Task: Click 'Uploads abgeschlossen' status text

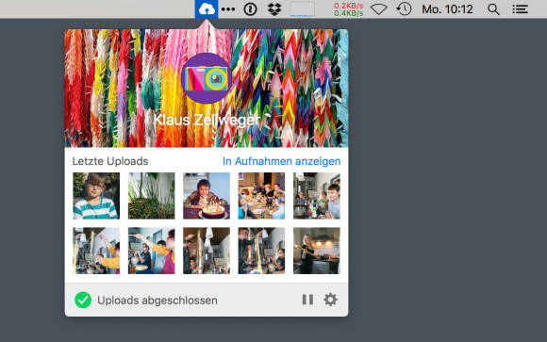Action: click(x=157, y=301)
